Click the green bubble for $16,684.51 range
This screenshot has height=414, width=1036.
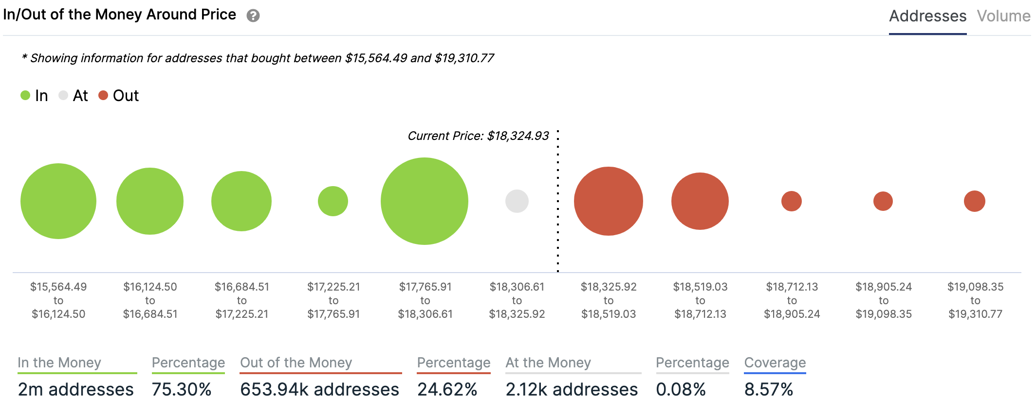241,201
